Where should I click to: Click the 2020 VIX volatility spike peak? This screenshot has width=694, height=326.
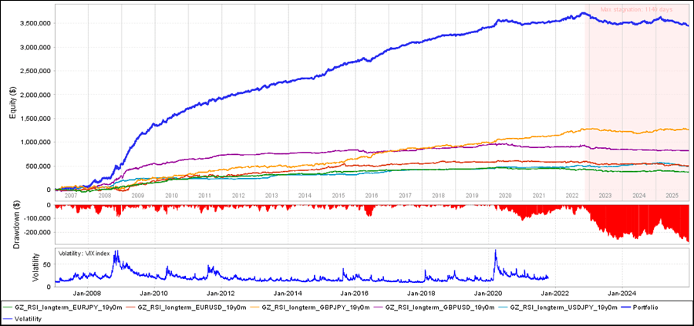(496, 251)
